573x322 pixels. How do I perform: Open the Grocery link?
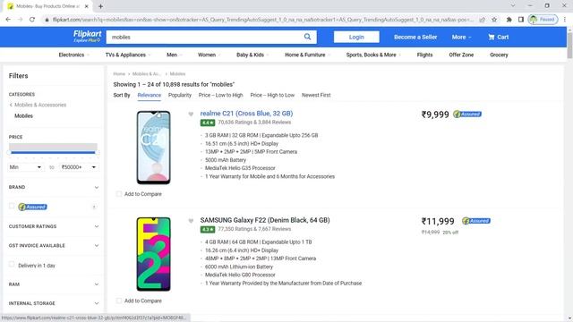(499, 55)
